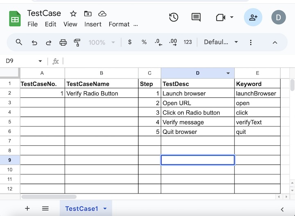Open the Insert menu
This screenshot has height=216, width=295.
93,24
